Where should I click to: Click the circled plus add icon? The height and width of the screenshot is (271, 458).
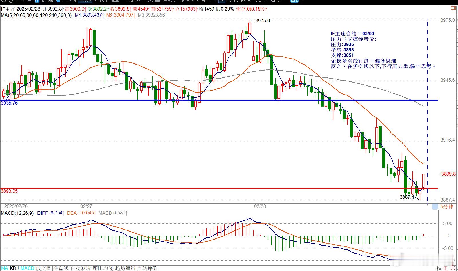(453, 268)
